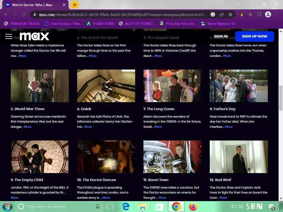
Task: Open the Max hamburger menu
Action: (x=9, y=36)
